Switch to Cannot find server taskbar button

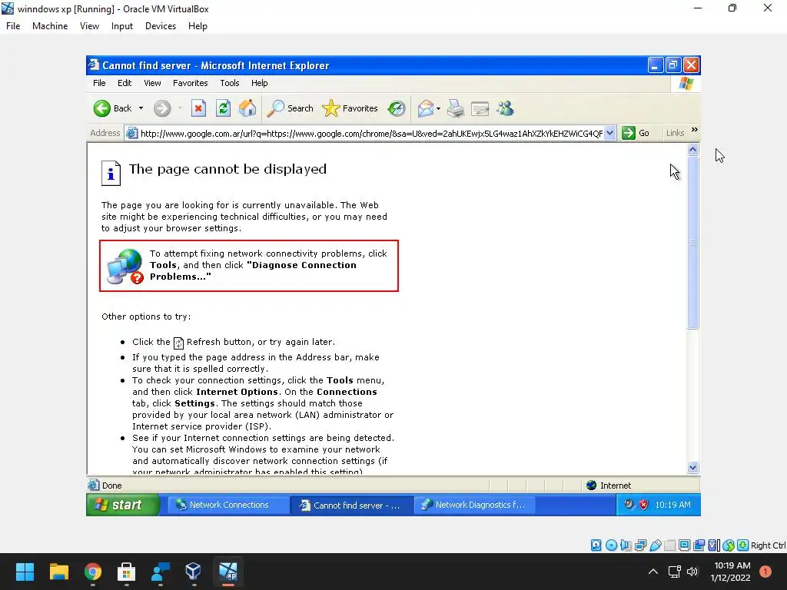(352, 505)
